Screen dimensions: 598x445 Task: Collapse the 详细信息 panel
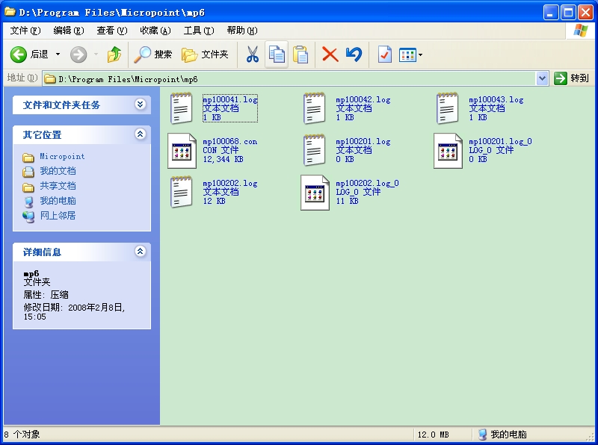[x=140, y=251]
